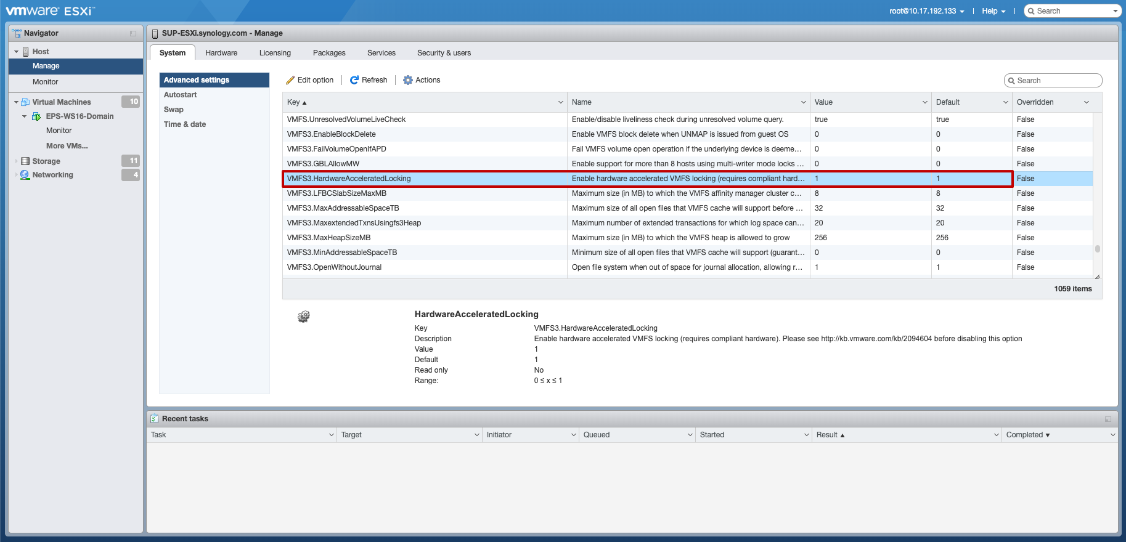Click the magnifier in top global search

[1031, 11]
